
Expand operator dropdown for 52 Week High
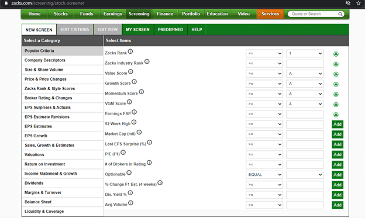point(264,124)
